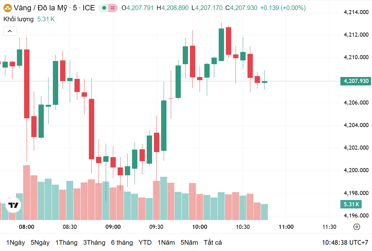
Task: Collapse the indicator legend with chevron
Action: (x=10, y=31)
